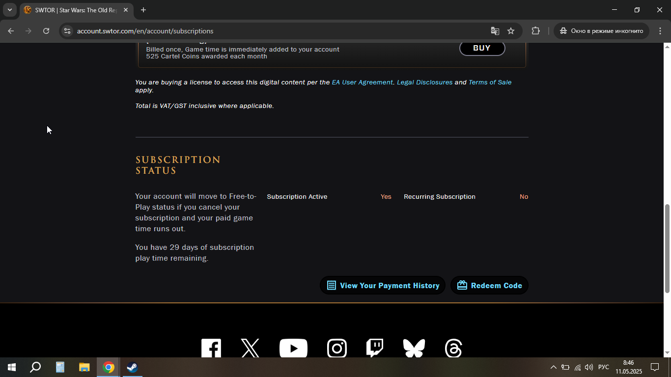Open the Windows Start menu
The height and width of the screenshot is (377, 671).
coord(12,367)
